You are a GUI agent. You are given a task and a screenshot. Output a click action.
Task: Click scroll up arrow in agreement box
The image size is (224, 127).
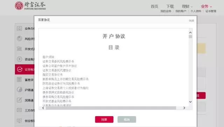[x=190, y=33]
